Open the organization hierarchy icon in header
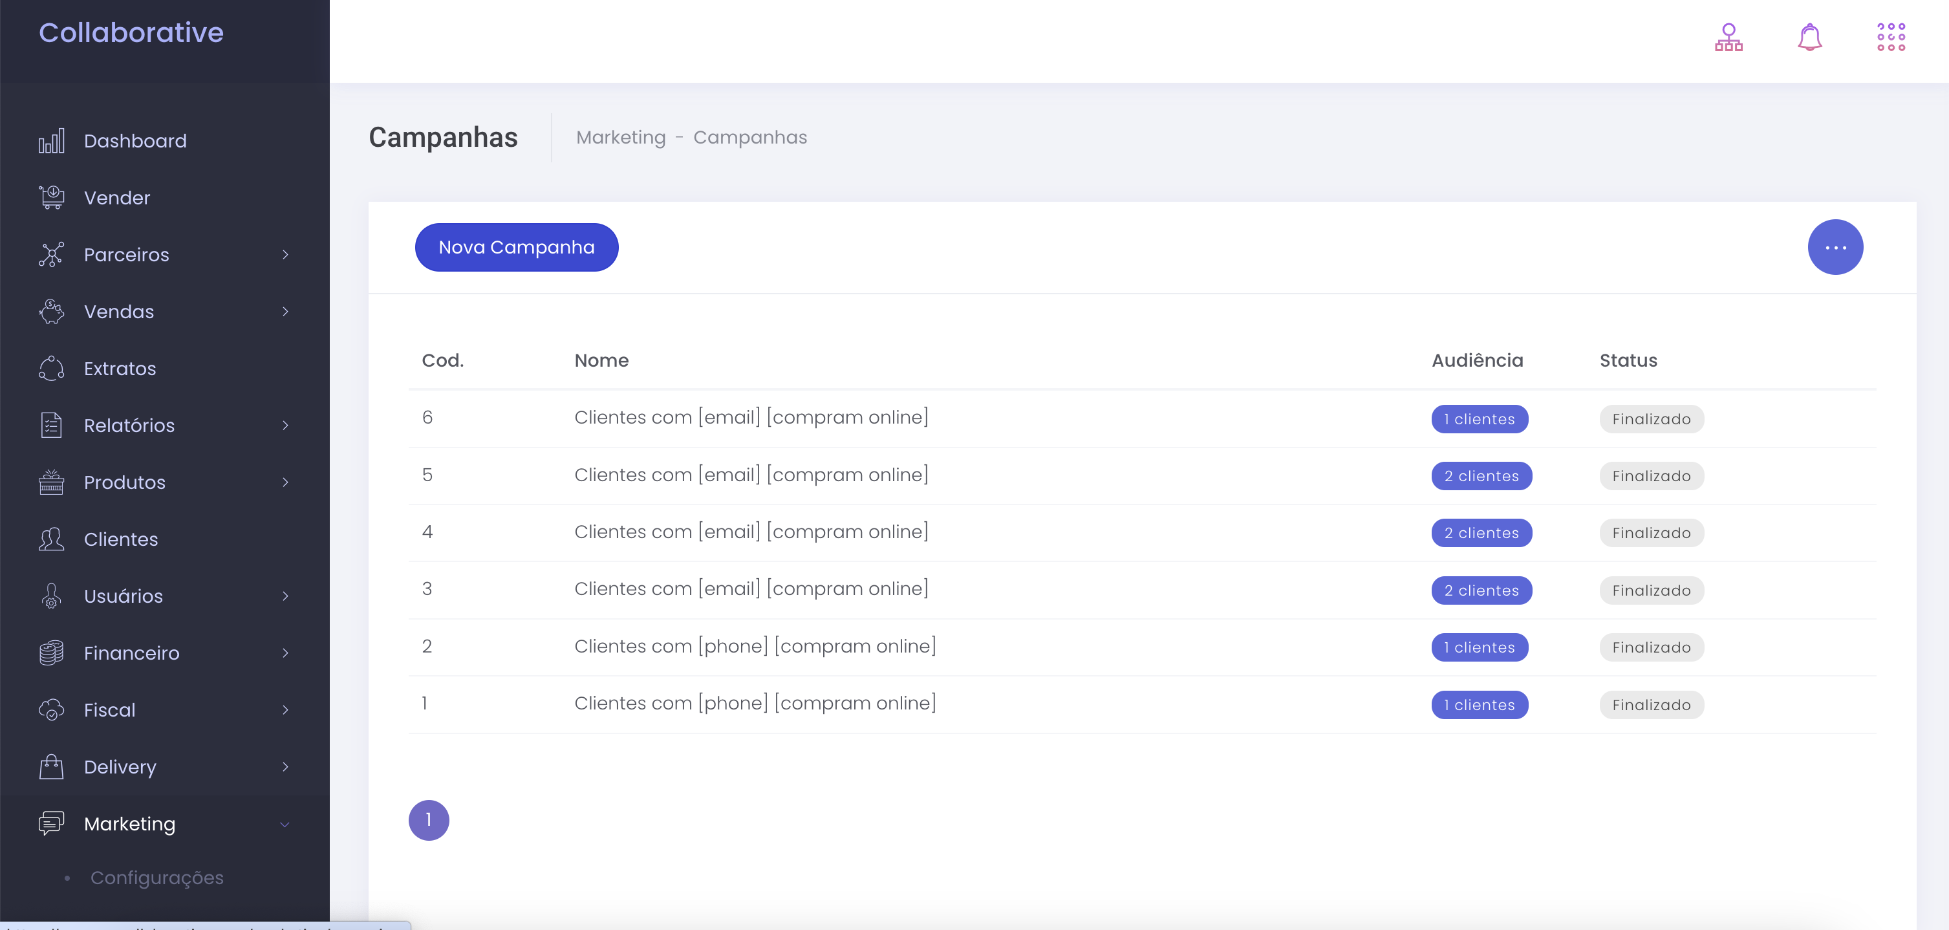1949x930 pixels. click(x=1729, y=37)
